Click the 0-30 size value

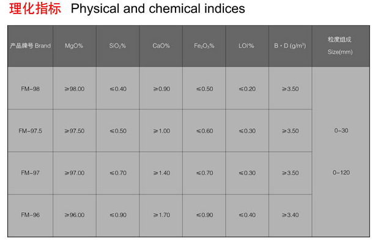[x=341, y=131]
